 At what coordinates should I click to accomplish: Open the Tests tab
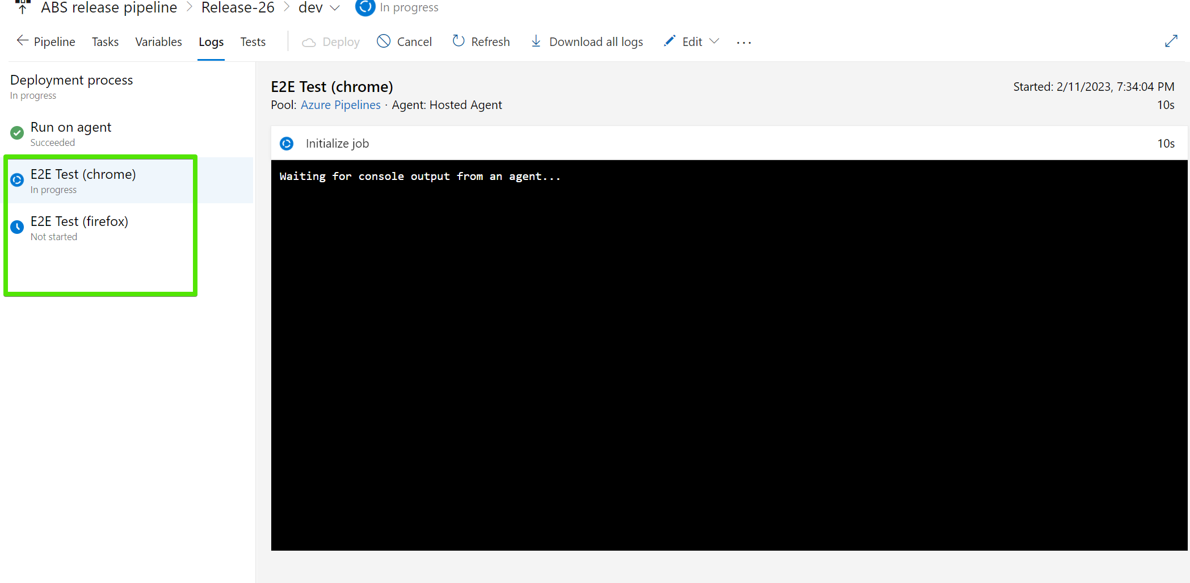[253, 42]
